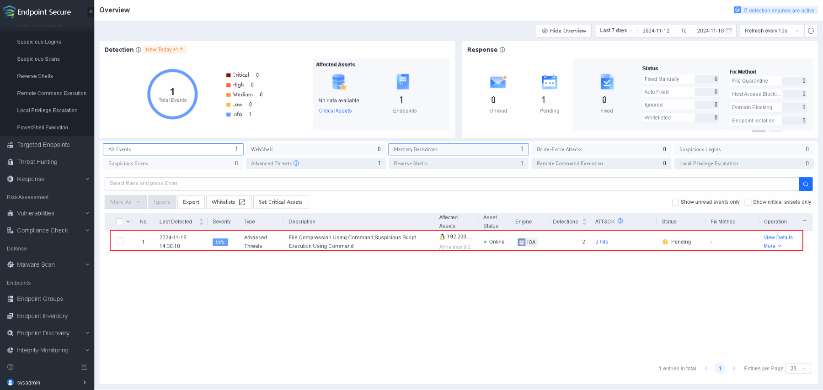Click the blue search magnifier button
The width and height of the screenshot is (823, 390).
coord(805,184)
